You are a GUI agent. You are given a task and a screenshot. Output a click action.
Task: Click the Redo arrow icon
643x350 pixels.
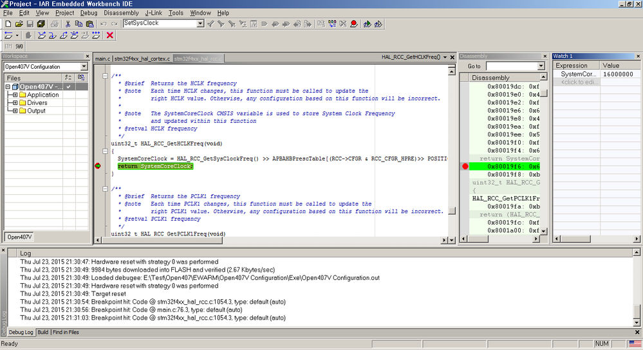click(115, 24)
